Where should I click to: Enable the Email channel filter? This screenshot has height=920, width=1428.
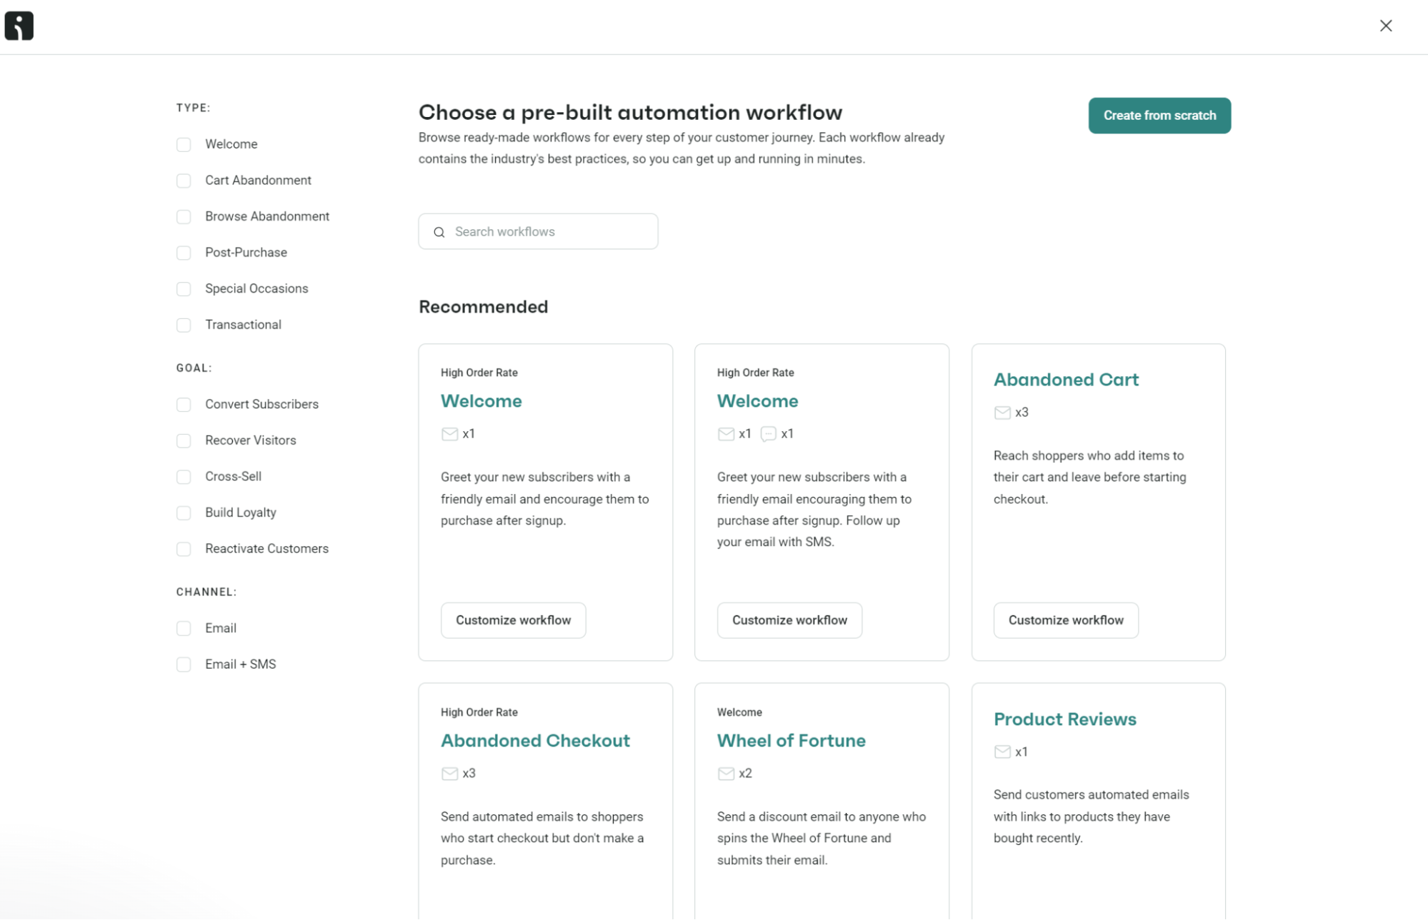pos(183,628)
